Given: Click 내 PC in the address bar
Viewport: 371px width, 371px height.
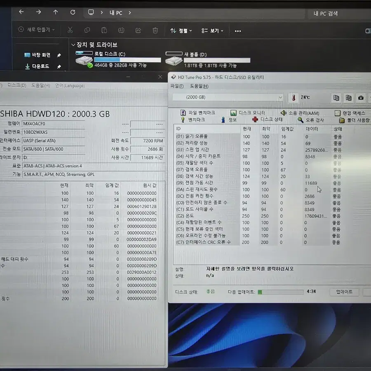Looking at the screenshot, I should (x=116, y=13).
